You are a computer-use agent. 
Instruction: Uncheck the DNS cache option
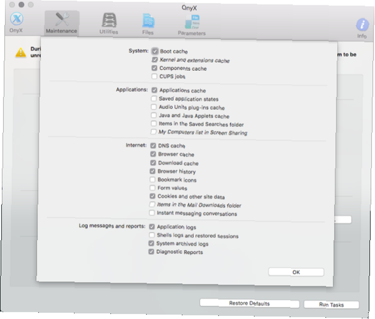coord(153,145)
